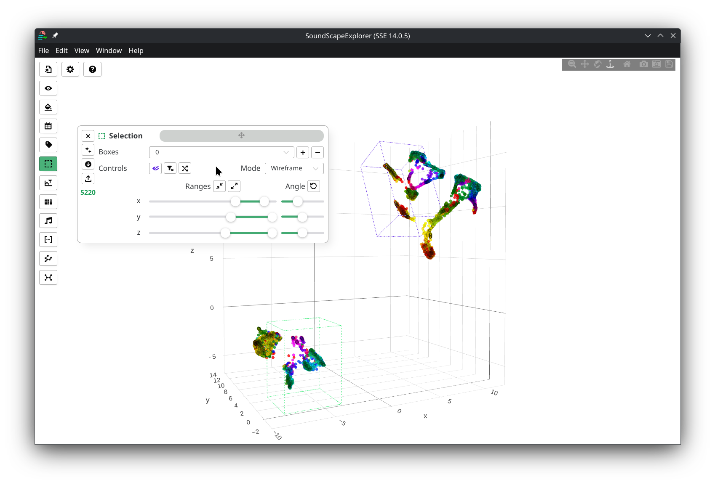
Task: Toggle the eye visibility sidebar button
Action: (x=48, y=88)
